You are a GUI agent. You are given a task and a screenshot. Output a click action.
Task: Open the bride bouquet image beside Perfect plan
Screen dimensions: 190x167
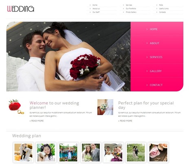(105, 107)
